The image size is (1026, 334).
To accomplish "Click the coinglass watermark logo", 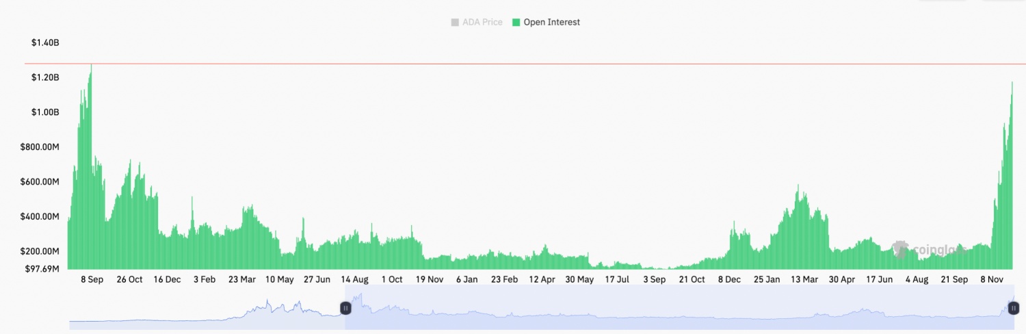I will pyautogui.click(x=929, y=250).
